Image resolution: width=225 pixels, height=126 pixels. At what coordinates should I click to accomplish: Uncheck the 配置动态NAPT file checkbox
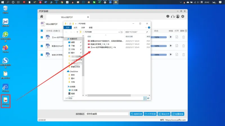42,46
